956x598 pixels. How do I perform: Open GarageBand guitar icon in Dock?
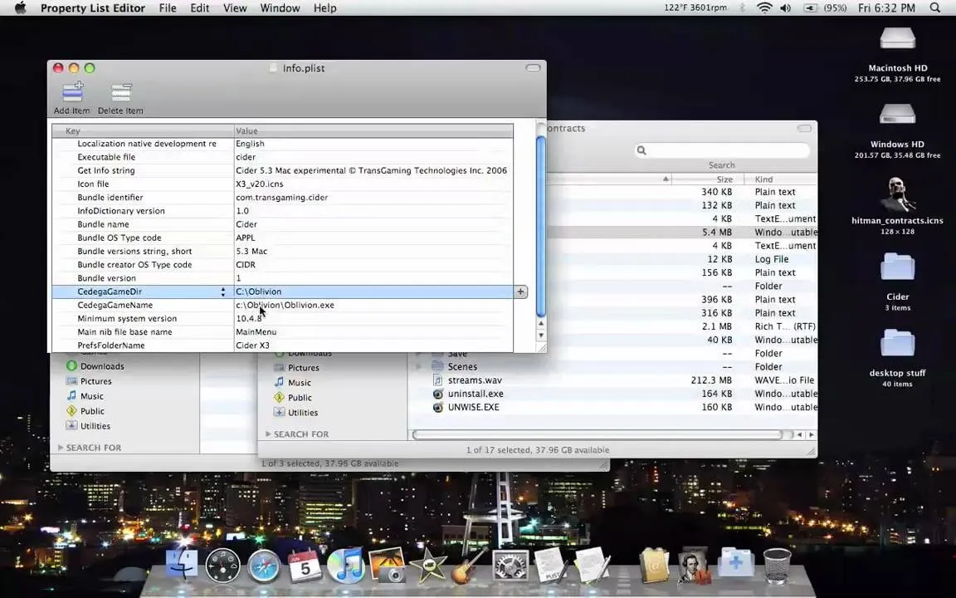tap(469, 565)
